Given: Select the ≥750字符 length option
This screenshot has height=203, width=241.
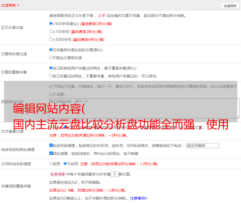Looking at the screenshot, I should pos(51,31).
